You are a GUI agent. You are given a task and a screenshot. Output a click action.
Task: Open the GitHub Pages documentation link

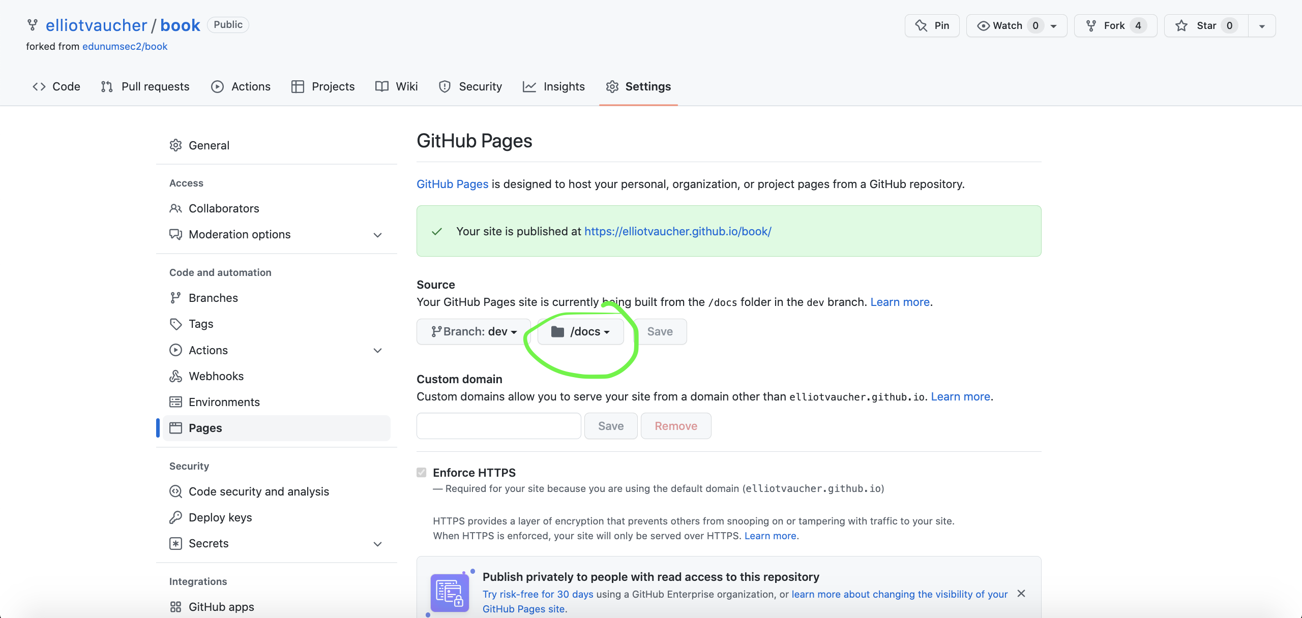click(x=452, y=184)
